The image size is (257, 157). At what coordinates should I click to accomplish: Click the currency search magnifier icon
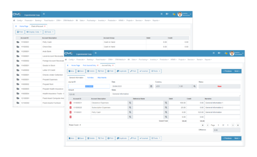click(x=194, y=86)
